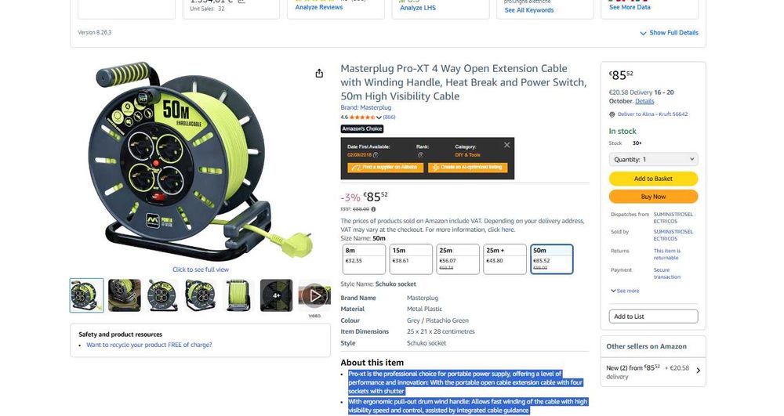Click Add to Basket button
Screen dimensions: 784x416
[x=653, y=179]
